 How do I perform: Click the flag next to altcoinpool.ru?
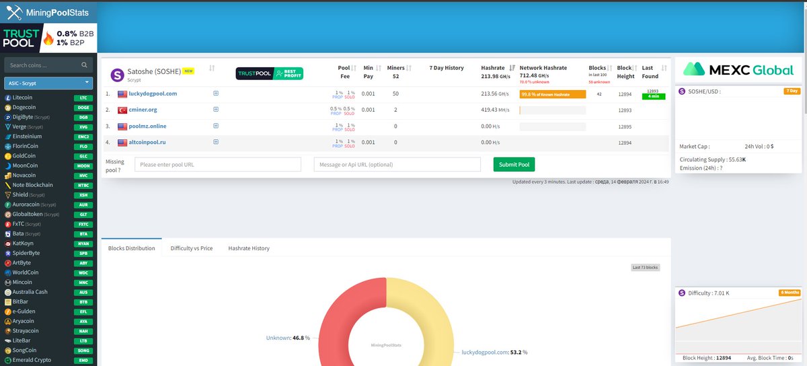click(122, 143)
